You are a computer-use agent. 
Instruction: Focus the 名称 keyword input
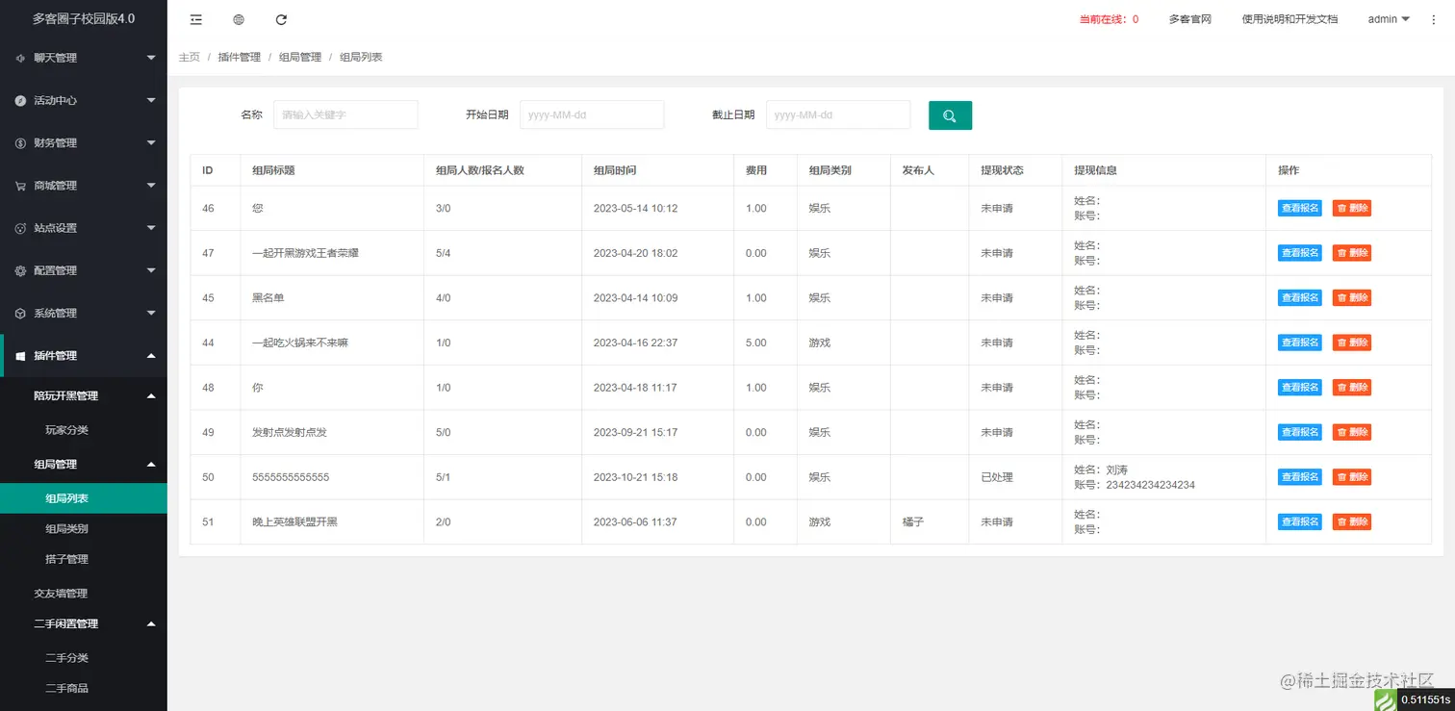click(x=346, y=114)
